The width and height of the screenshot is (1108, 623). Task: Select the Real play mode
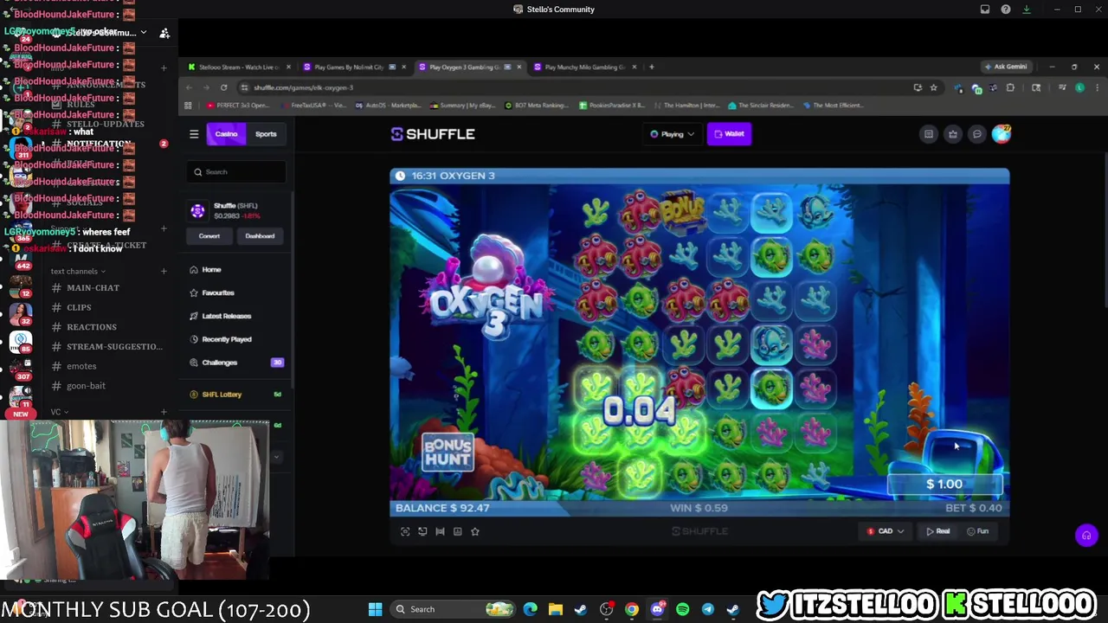[938, 531]
